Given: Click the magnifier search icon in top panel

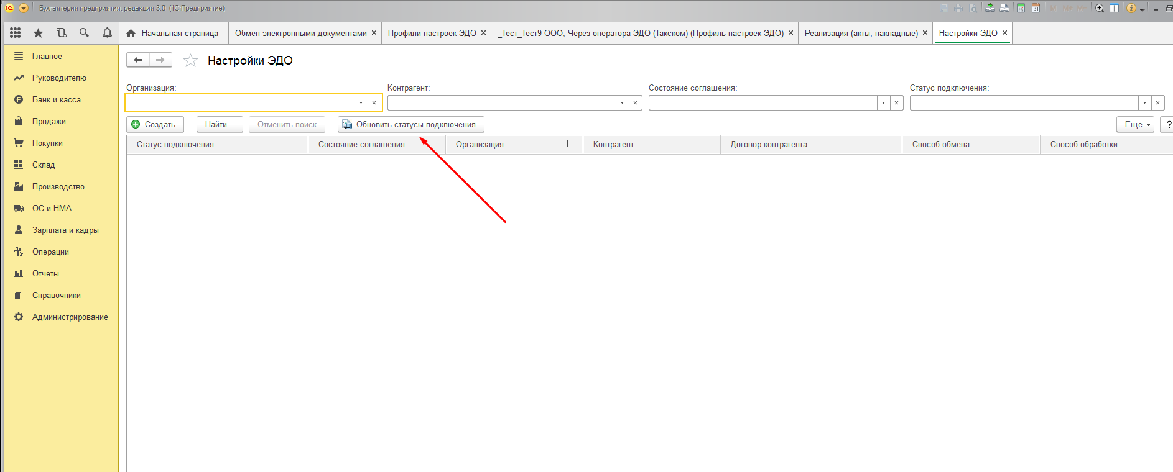Looking at the screenshot, I should point(84,33).
